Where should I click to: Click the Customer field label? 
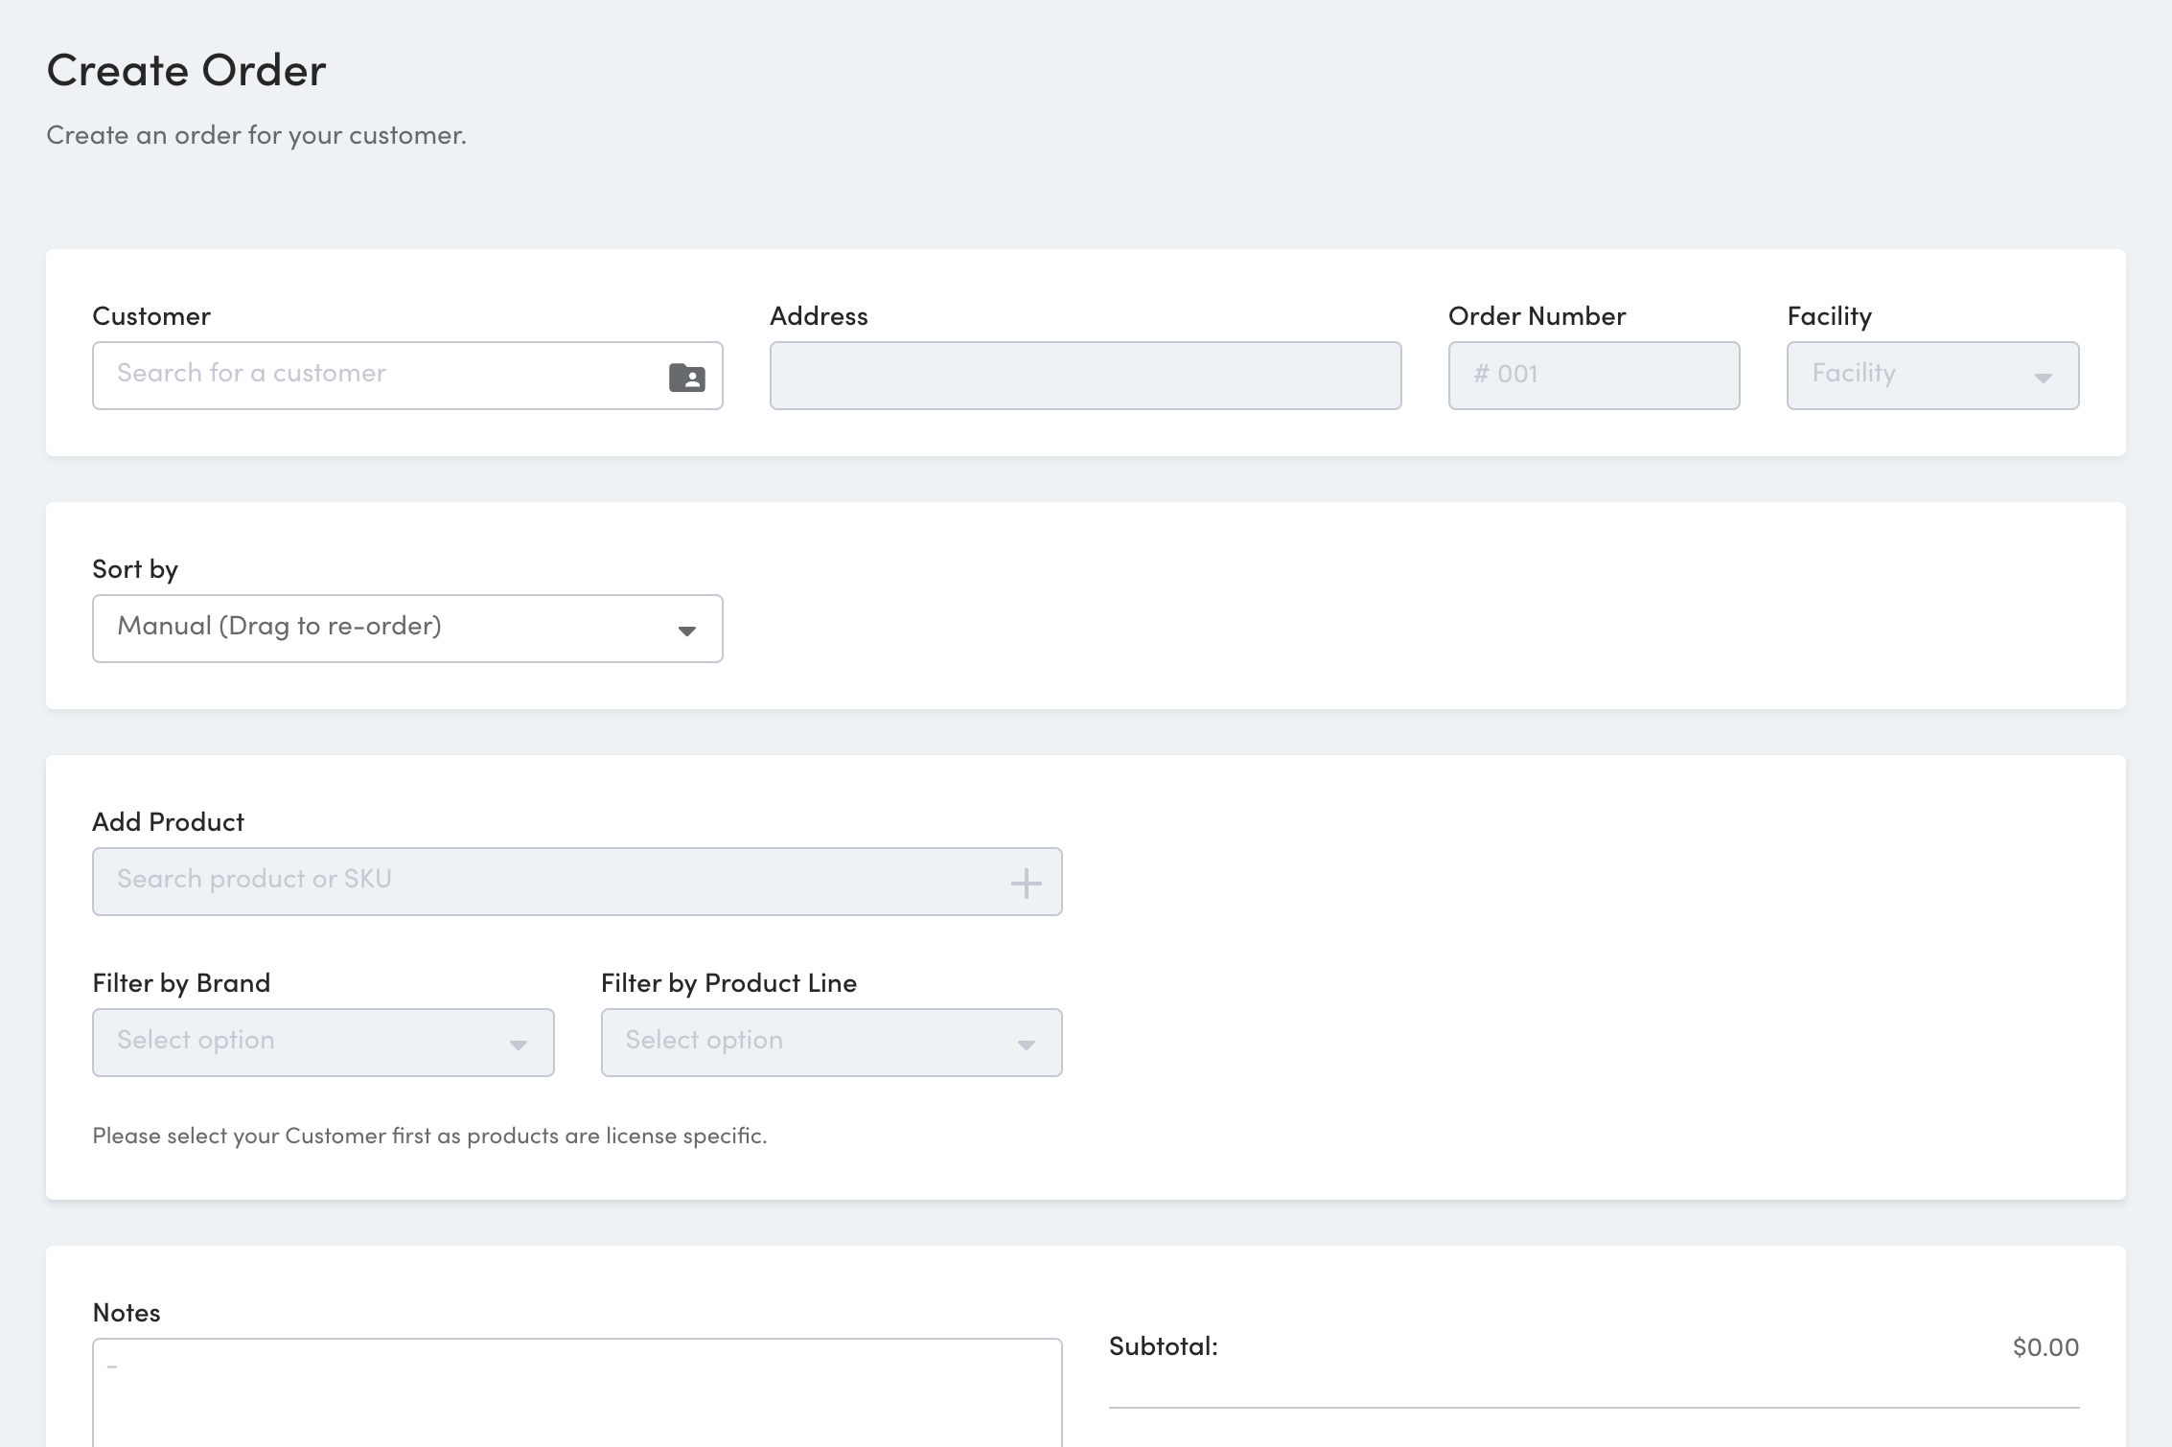click(151, 316)
